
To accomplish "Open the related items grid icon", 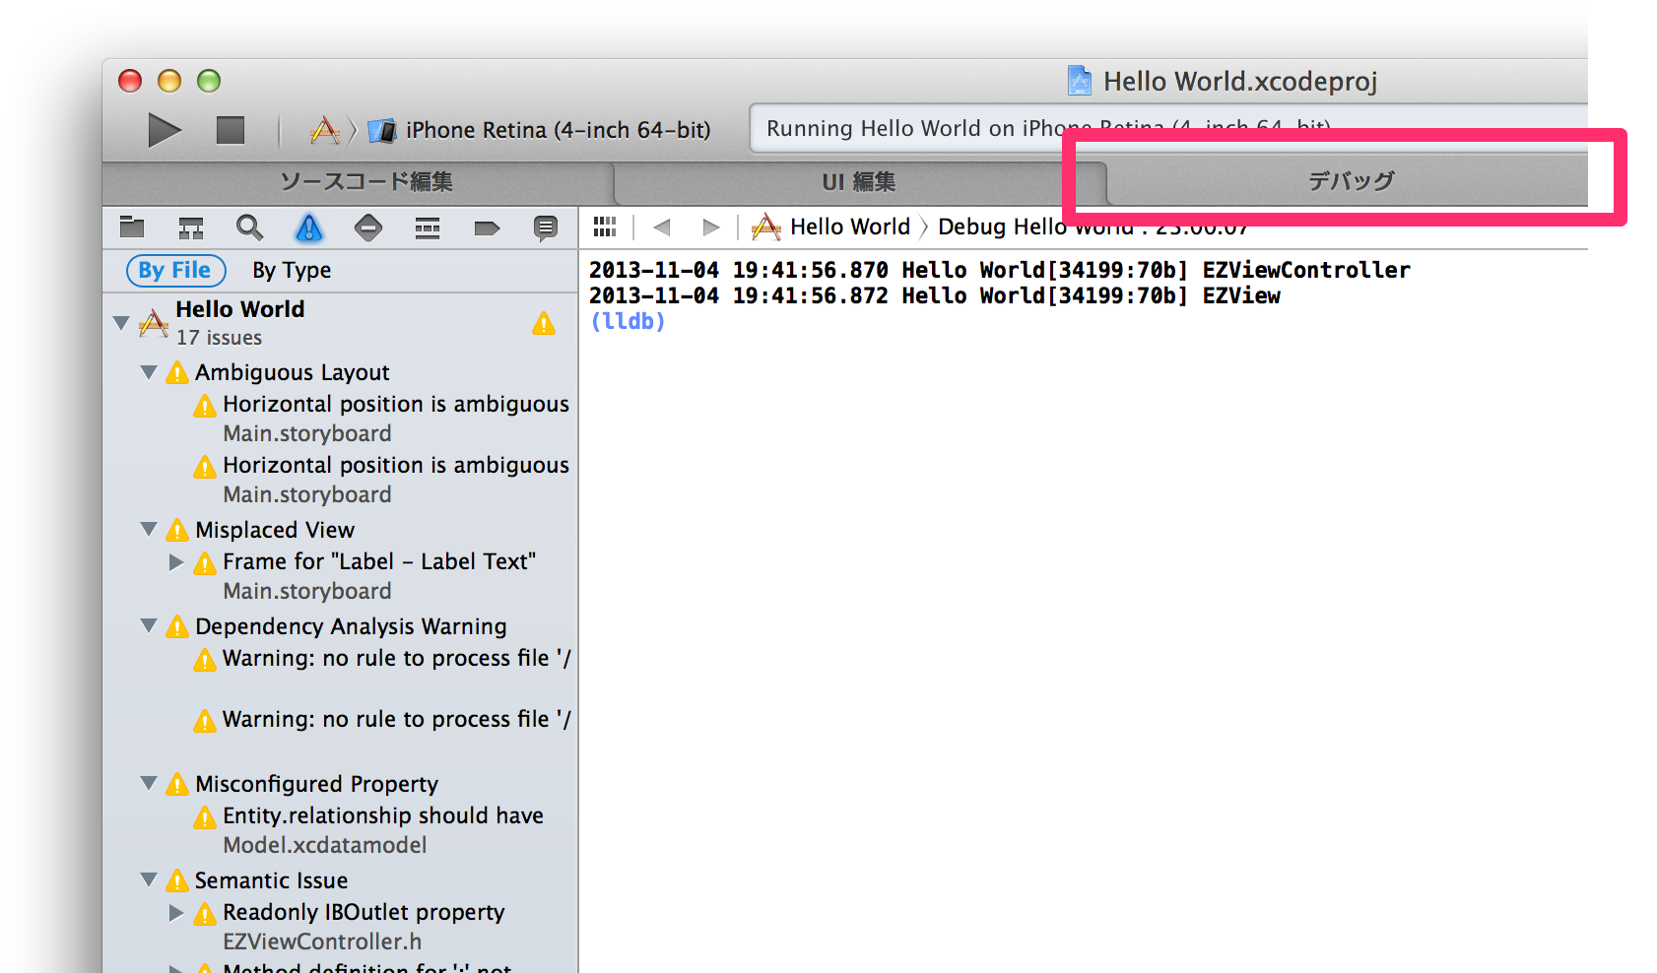I will [605, 227].
